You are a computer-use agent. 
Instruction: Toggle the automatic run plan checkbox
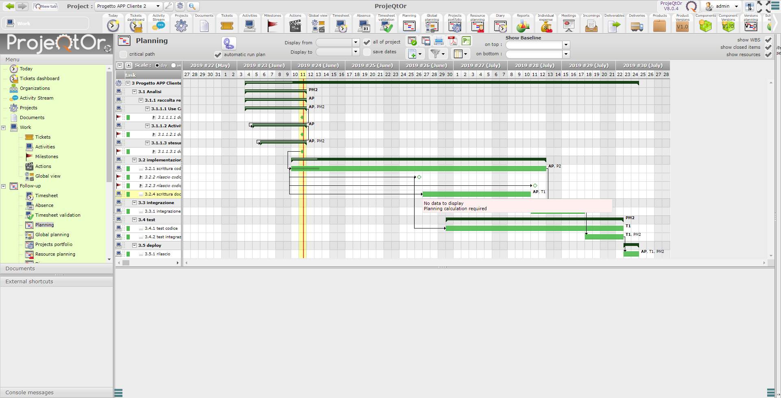[x=218, y=54]
